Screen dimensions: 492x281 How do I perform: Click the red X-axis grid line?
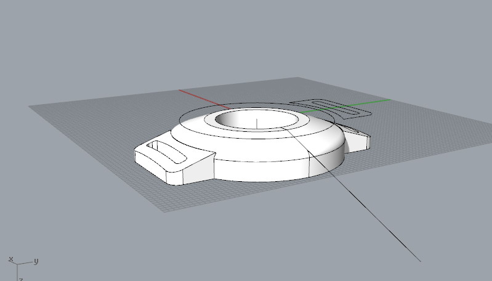pos(204,100)
